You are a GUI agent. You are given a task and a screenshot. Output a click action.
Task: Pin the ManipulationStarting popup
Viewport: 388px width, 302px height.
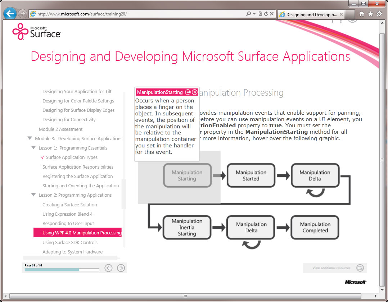click(188, 92)
